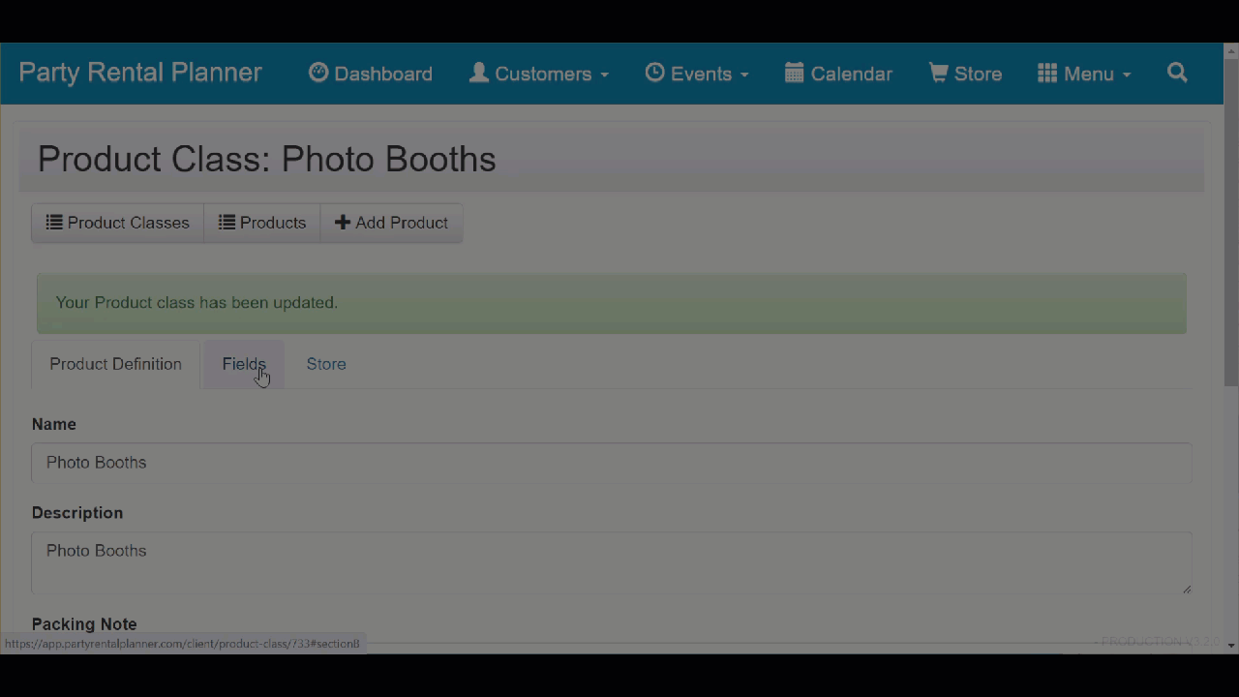Click the list icon in Products button

click(227, 223)
